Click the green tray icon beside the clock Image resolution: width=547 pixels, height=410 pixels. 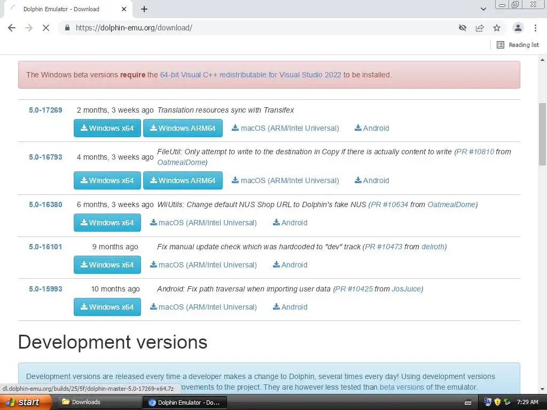click(507, 402)
